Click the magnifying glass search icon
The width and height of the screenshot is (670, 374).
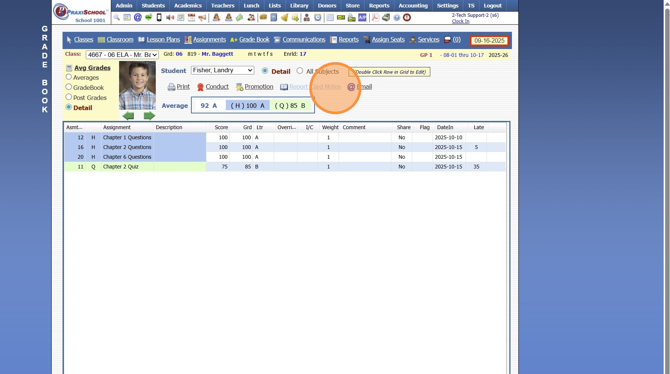(116, 18)
